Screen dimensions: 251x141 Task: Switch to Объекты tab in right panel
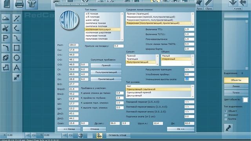pos(236,80)
